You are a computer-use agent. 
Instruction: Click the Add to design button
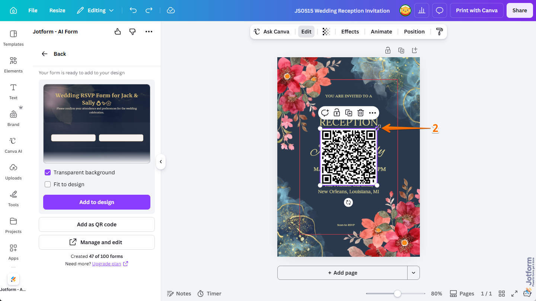97,202
